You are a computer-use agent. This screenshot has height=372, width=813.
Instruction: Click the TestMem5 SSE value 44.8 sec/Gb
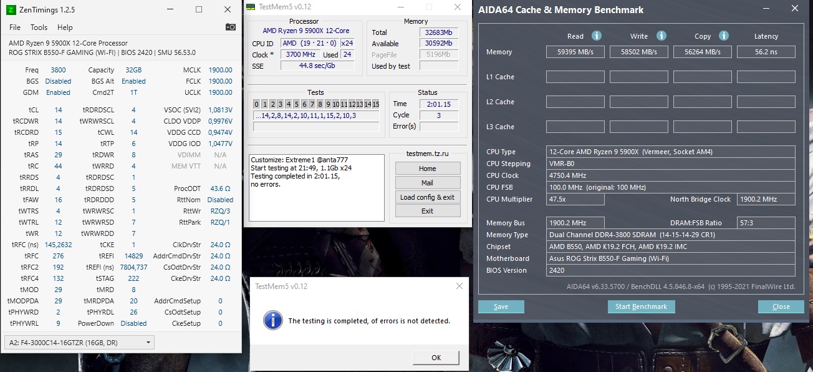[319, 66]
